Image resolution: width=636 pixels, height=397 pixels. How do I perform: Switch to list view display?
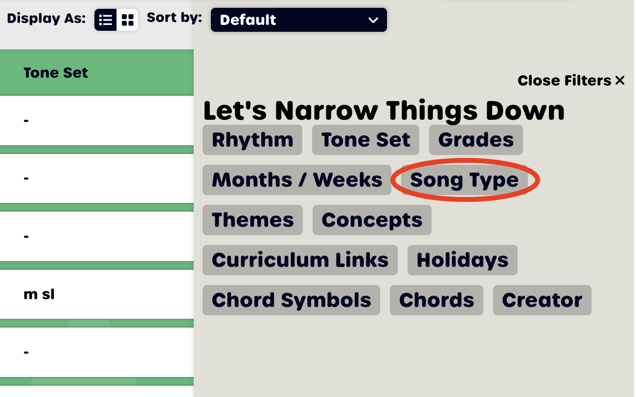(x=106, y=20)
